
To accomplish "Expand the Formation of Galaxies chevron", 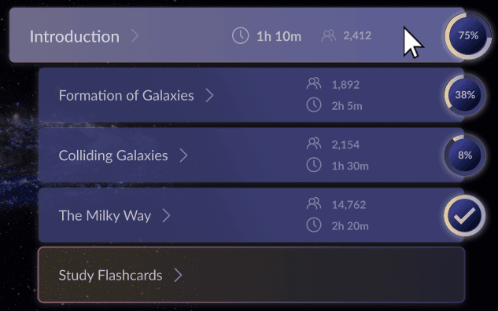I will coord(209,95).
